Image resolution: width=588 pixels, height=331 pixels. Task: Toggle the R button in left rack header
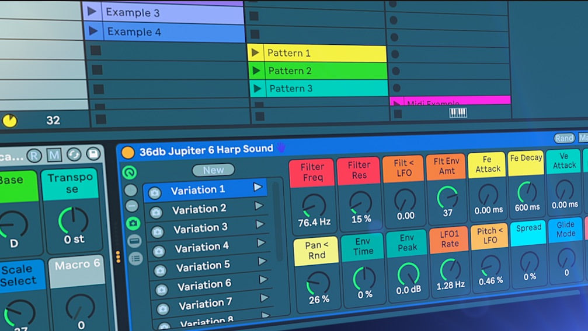click(34, 156)
